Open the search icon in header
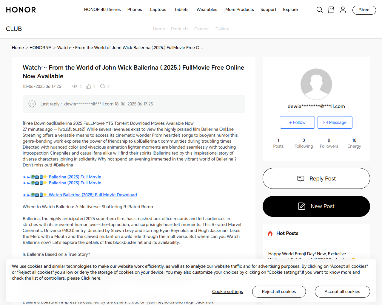The width and height of the screenshot is (382, 305). 319,10
